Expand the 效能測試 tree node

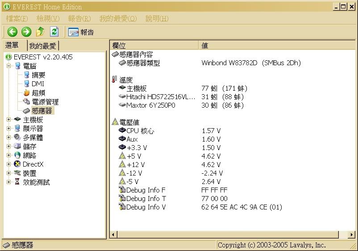pyautogui.click(x=8, y=182)
